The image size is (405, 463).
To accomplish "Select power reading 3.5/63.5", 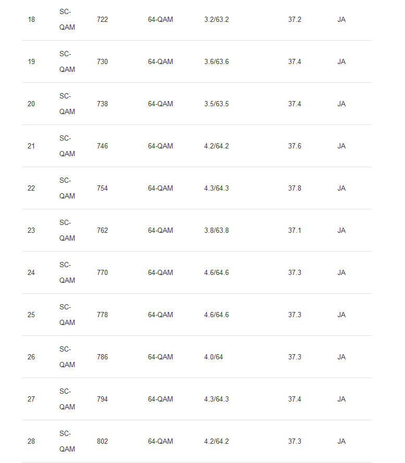I will (216, 104).
